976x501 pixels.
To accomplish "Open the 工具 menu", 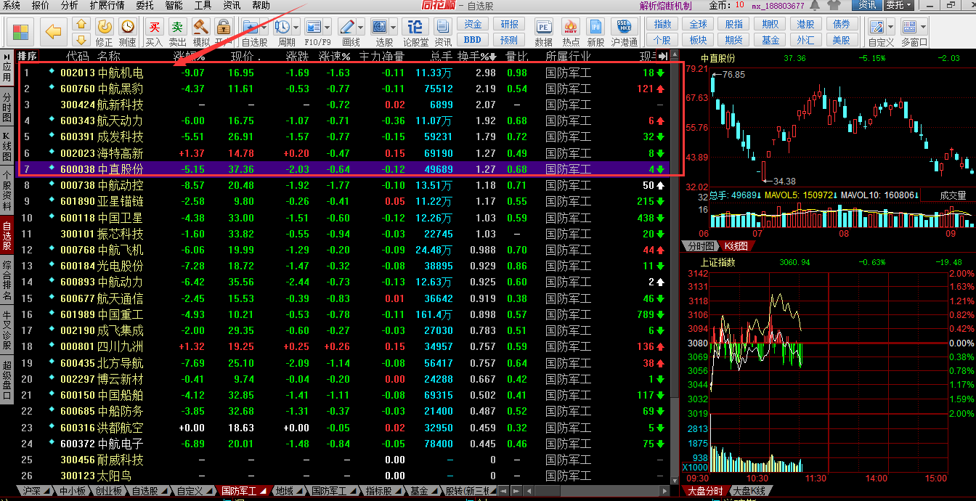I will 203,5.
